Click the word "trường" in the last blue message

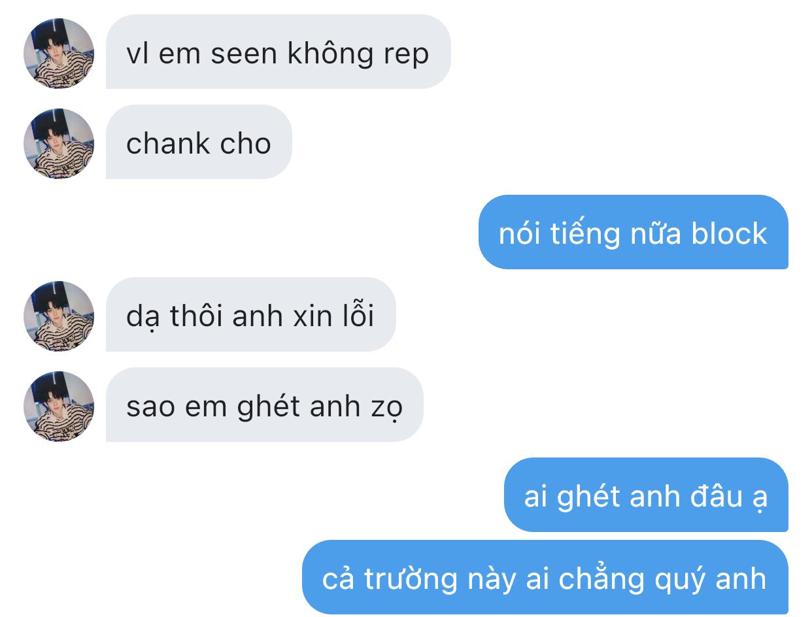pyautogui.click(x=411, y=579)
